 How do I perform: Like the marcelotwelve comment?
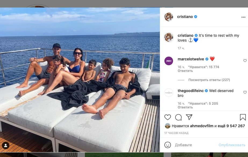[245, 61]
